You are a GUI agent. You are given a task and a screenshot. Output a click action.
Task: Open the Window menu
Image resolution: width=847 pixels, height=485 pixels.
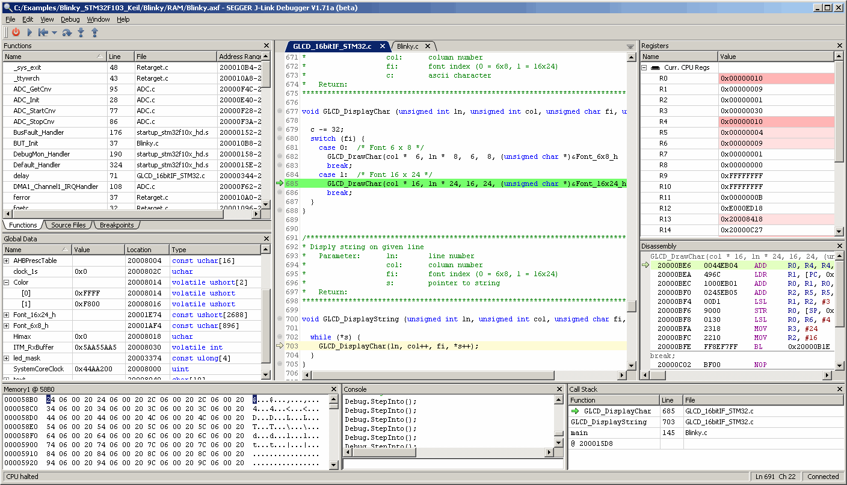99,19
